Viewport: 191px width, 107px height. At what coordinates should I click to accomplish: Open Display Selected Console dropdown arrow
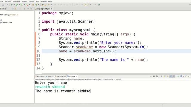pyautogui.click(x=184, y=76)
